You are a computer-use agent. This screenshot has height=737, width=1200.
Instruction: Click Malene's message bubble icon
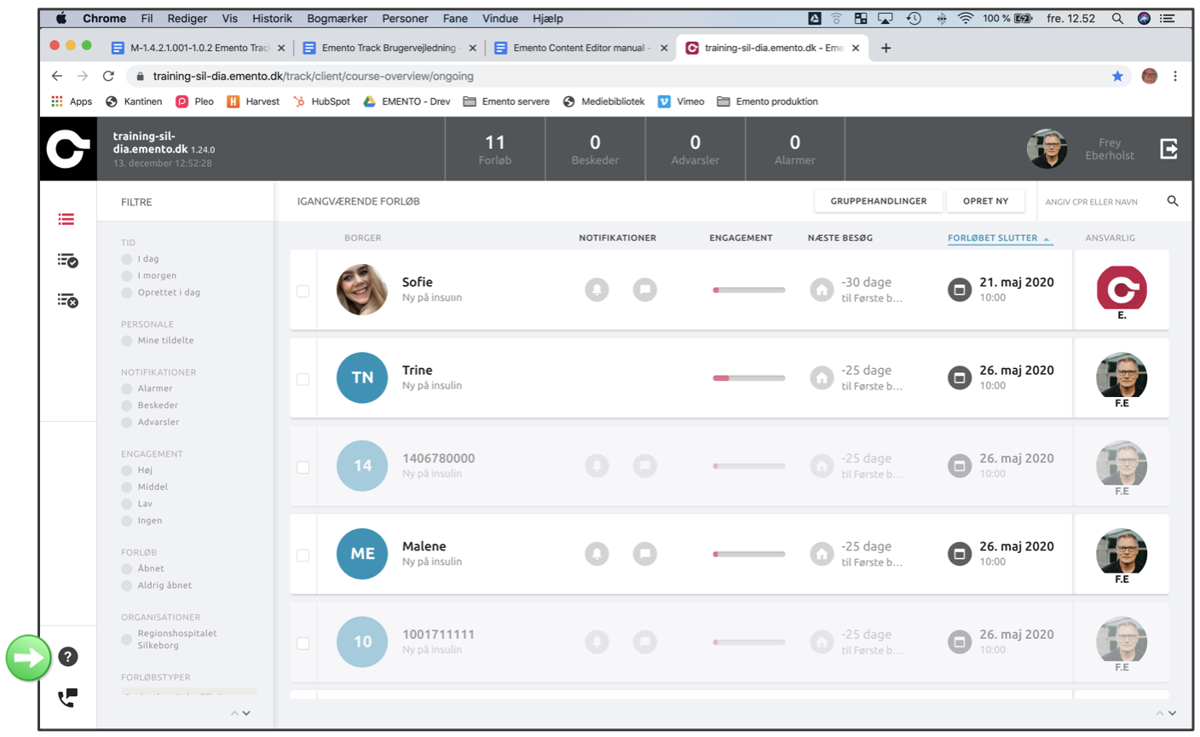(645, 554)
